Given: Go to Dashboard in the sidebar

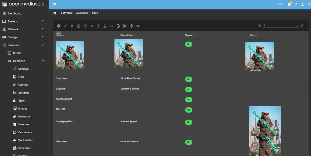Looking at the screenshot, I should [14, 14].
